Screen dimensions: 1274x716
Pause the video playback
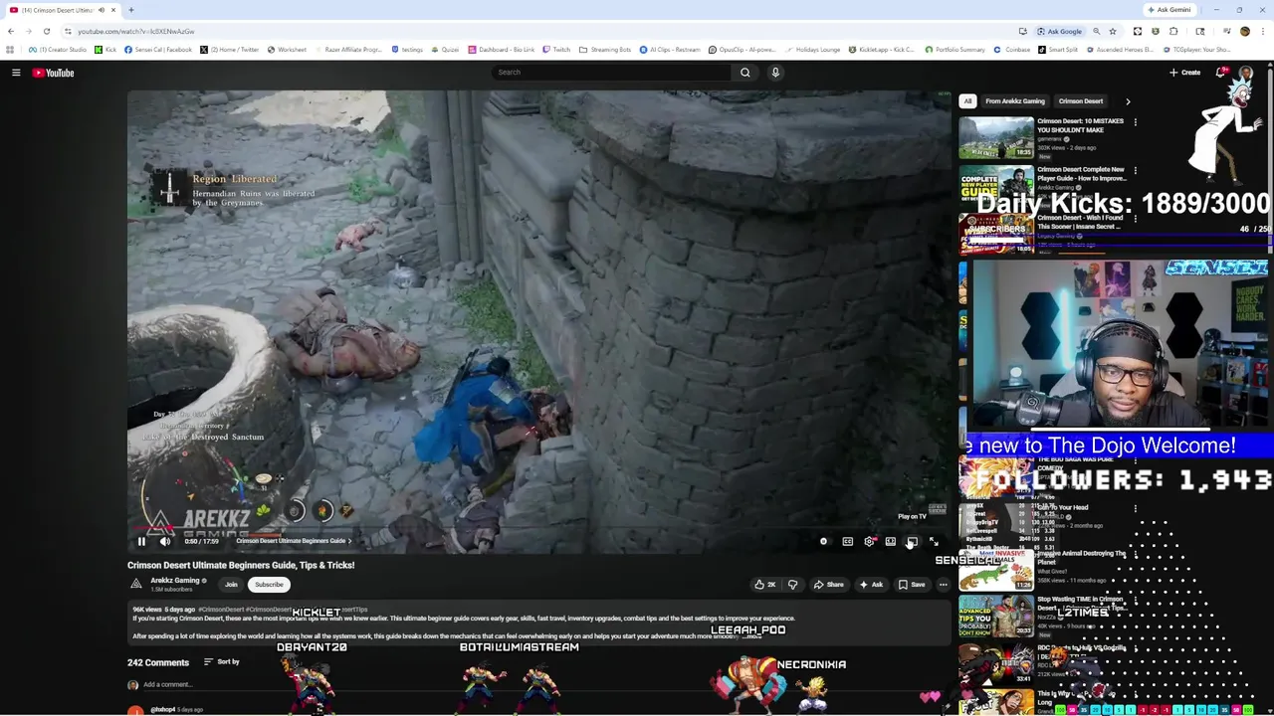pyautogui.click(x=141, y=541)
